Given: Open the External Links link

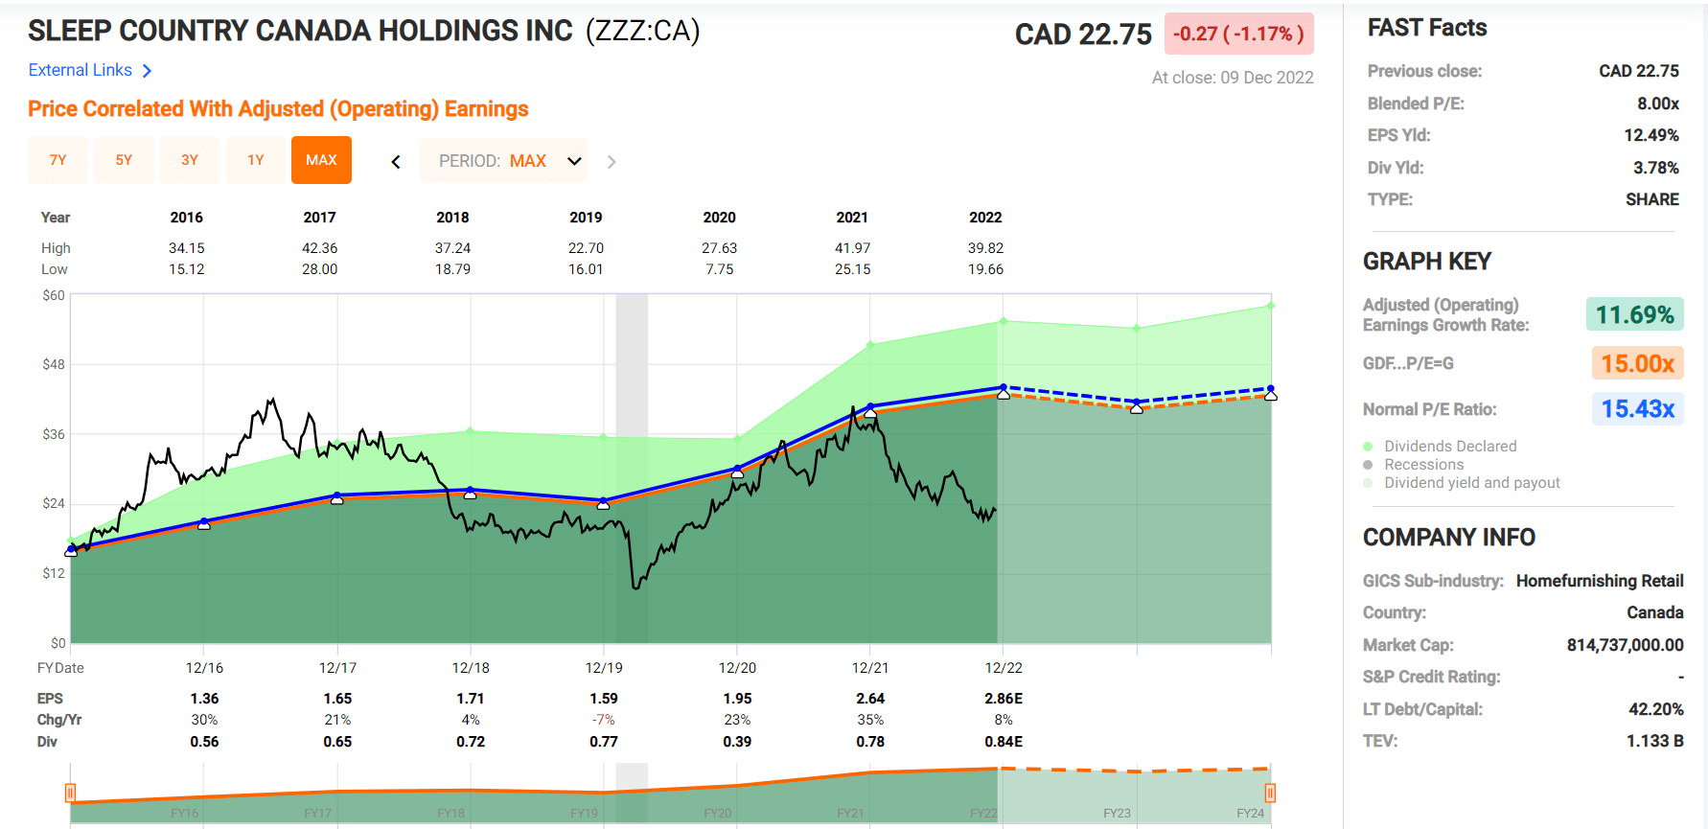Looking at the screenshot, I should 81,71.
